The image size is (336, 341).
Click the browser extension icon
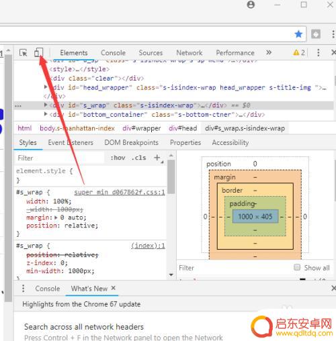coord(316,34)
